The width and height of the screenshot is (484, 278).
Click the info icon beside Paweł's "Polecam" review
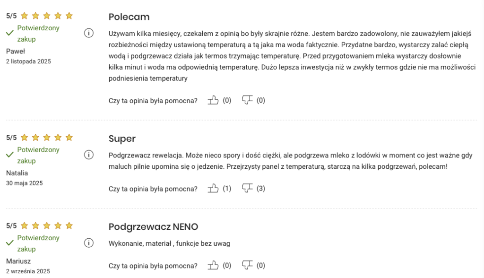click(x=89, y=33)
